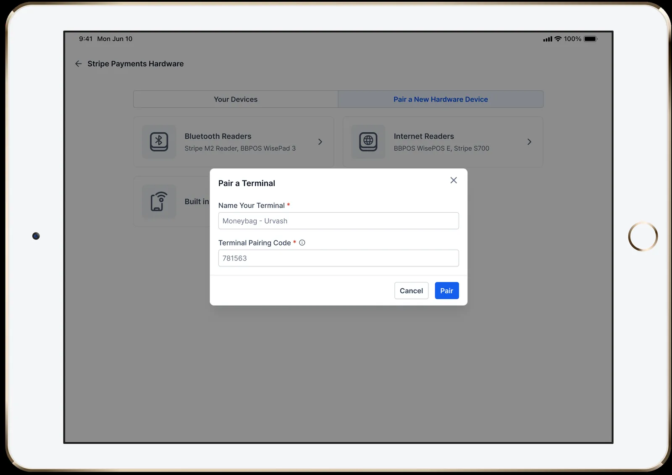Focus the Name Your Terminal field
Image resolution: width=672 pixels, height=475 pixels.
(x=339, y=221)
